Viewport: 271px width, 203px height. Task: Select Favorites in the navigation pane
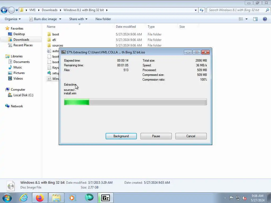click(17, 29)
